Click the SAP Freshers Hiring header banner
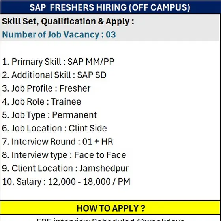The width and height of the screenshot is (221, 221). pos(110,7)
